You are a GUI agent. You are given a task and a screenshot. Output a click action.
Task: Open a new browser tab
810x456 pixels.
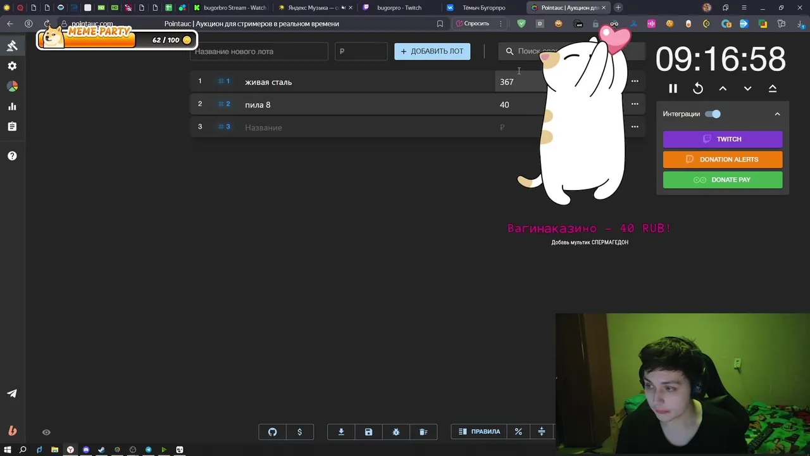pos(618,8)
